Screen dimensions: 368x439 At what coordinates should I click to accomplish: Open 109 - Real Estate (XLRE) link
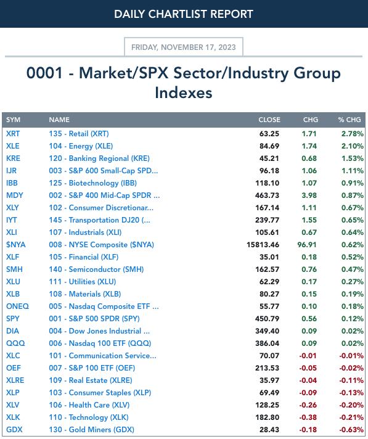91,380
